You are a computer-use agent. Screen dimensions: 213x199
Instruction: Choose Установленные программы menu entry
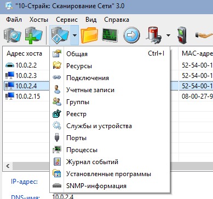coord(110,173)
